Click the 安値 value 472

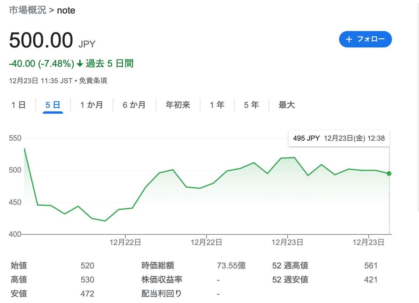(x=87, y=294)
